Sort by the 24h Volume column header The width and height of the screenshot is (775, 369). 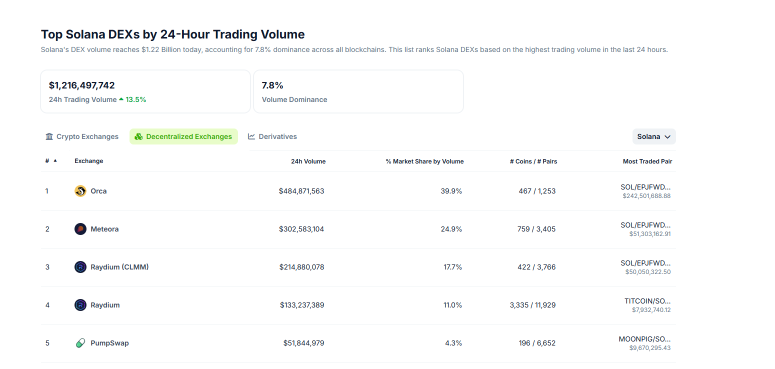308,161
